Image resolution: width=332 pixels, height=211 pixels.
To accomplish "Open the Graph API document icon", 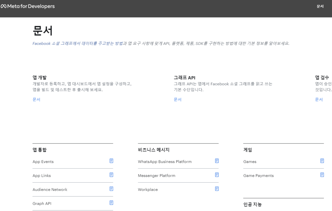I will (112, 203).
